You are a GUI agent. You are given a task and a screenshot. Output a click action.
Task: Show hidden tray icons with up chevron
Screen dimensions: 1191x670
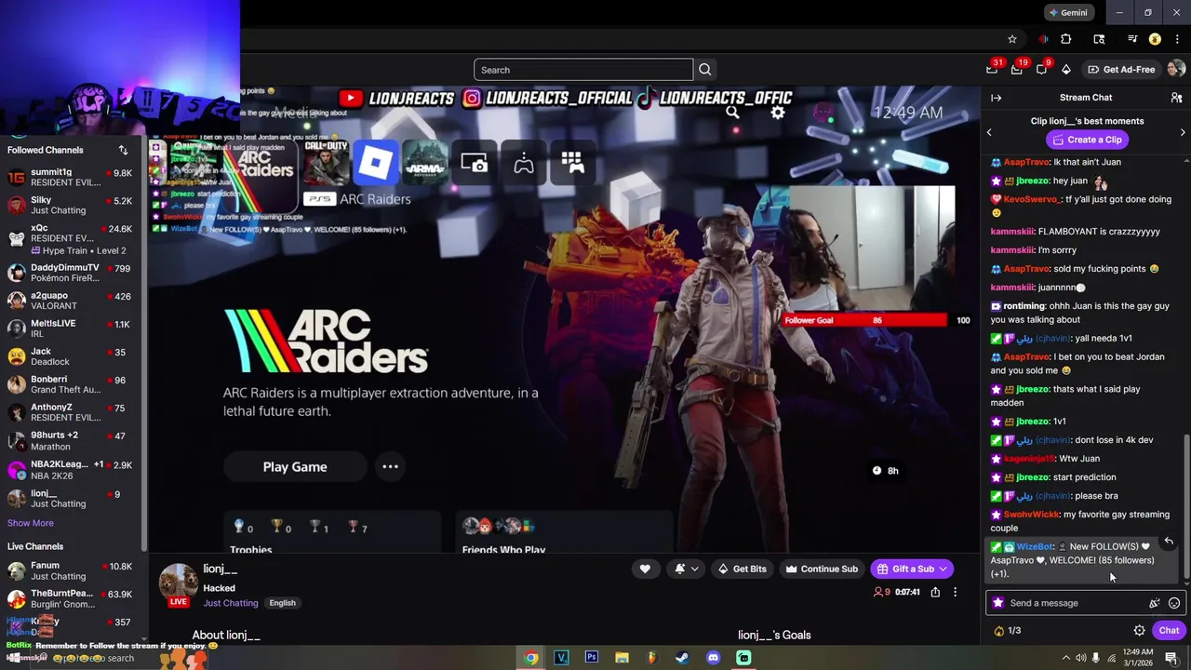(1066, 658)
